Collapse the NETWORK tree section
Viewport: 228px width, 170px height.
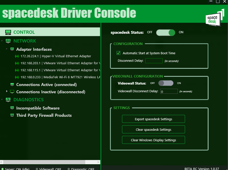click(2, 41)
